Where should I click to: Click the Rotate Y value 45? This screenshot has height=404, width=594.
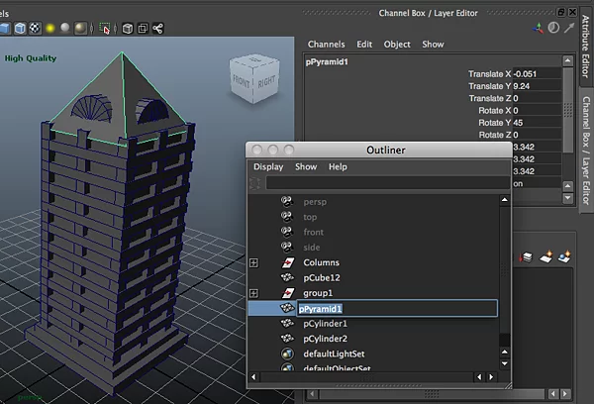pos(537,123)
